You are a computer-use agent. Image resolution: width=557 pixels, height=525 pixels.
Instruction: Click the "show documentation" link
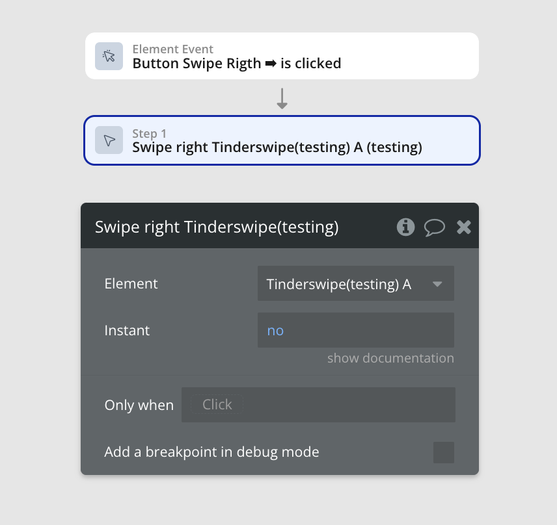390,358
